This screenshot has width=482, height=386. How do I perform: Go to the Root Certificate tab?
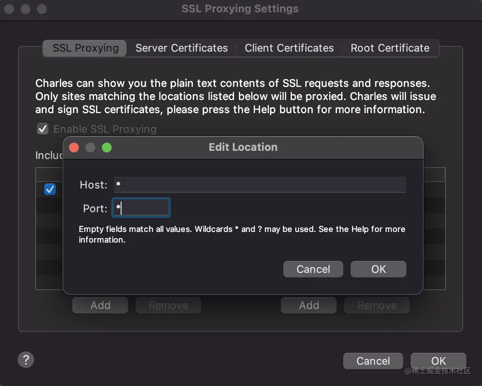(x=390, y=48)
